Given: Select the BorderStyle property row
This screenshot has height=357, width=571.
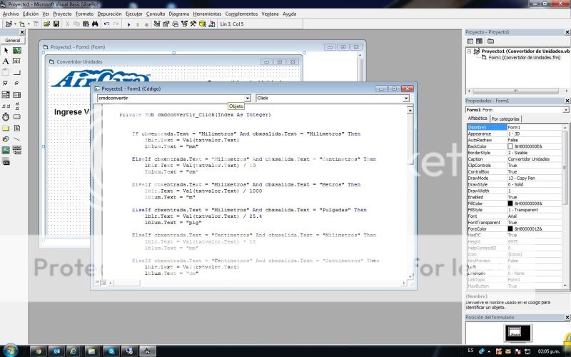Looking at the screenshot, I should (x=515, y=153).
